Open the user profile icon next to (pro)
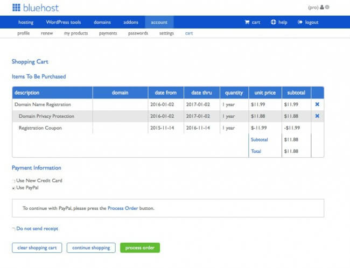350x268 pixels. [322, 8]
